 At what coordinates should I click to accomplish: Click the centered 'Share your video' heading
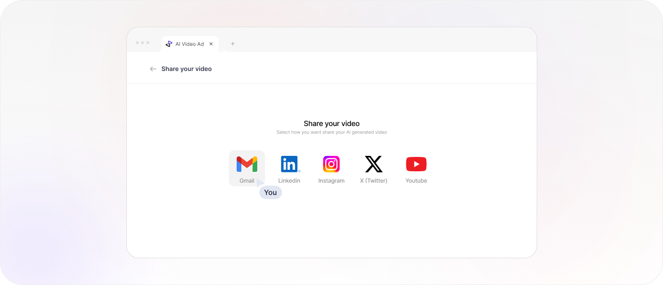pyautogui.click(x=331, y=123)
